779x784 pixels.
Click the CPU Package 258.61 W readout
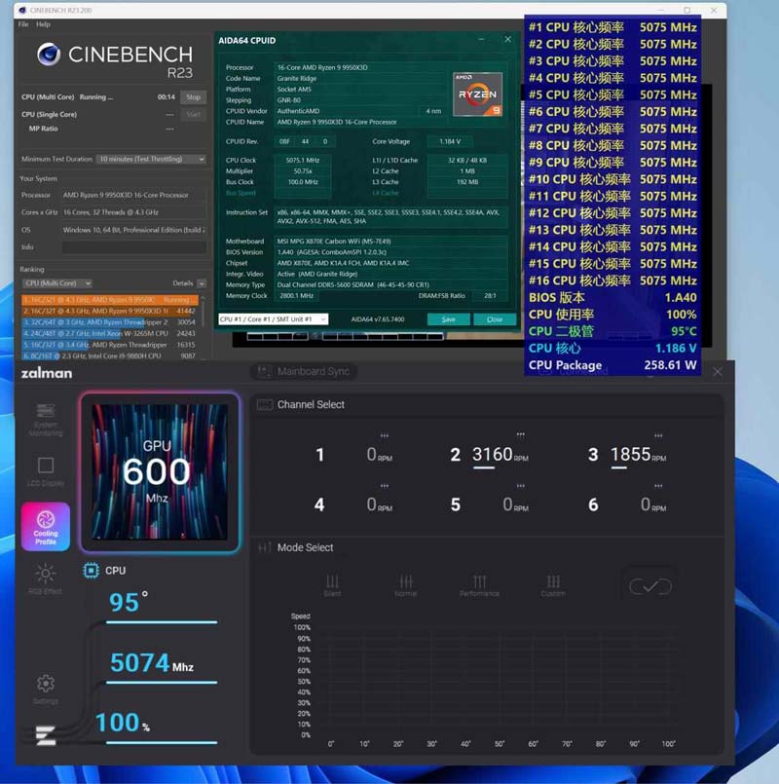tap(612, 365)
